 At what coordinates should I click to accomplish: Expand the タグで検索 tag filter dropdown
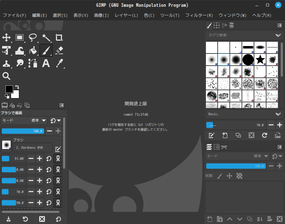click(278, 35)
